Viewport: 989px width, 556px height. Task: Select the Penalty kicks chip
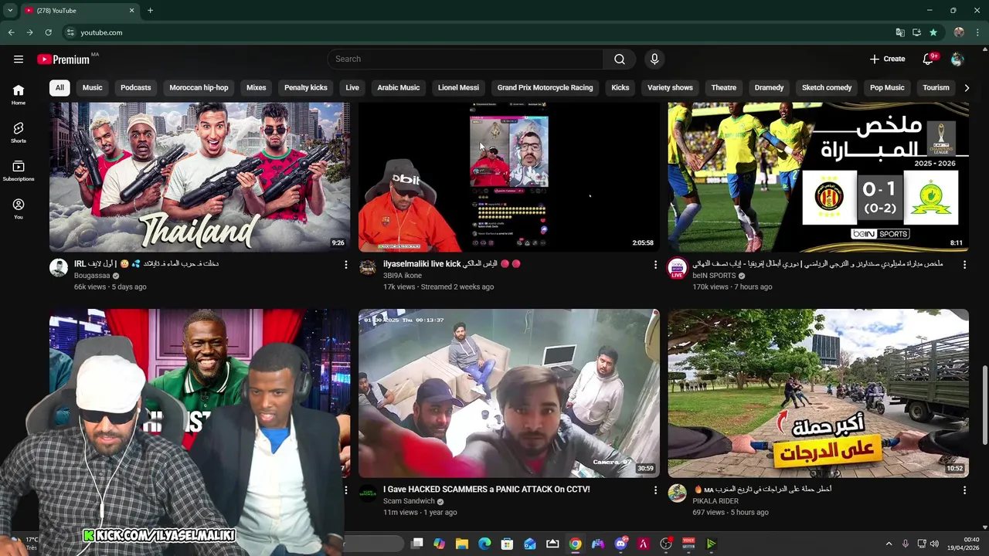pos(306,87)
